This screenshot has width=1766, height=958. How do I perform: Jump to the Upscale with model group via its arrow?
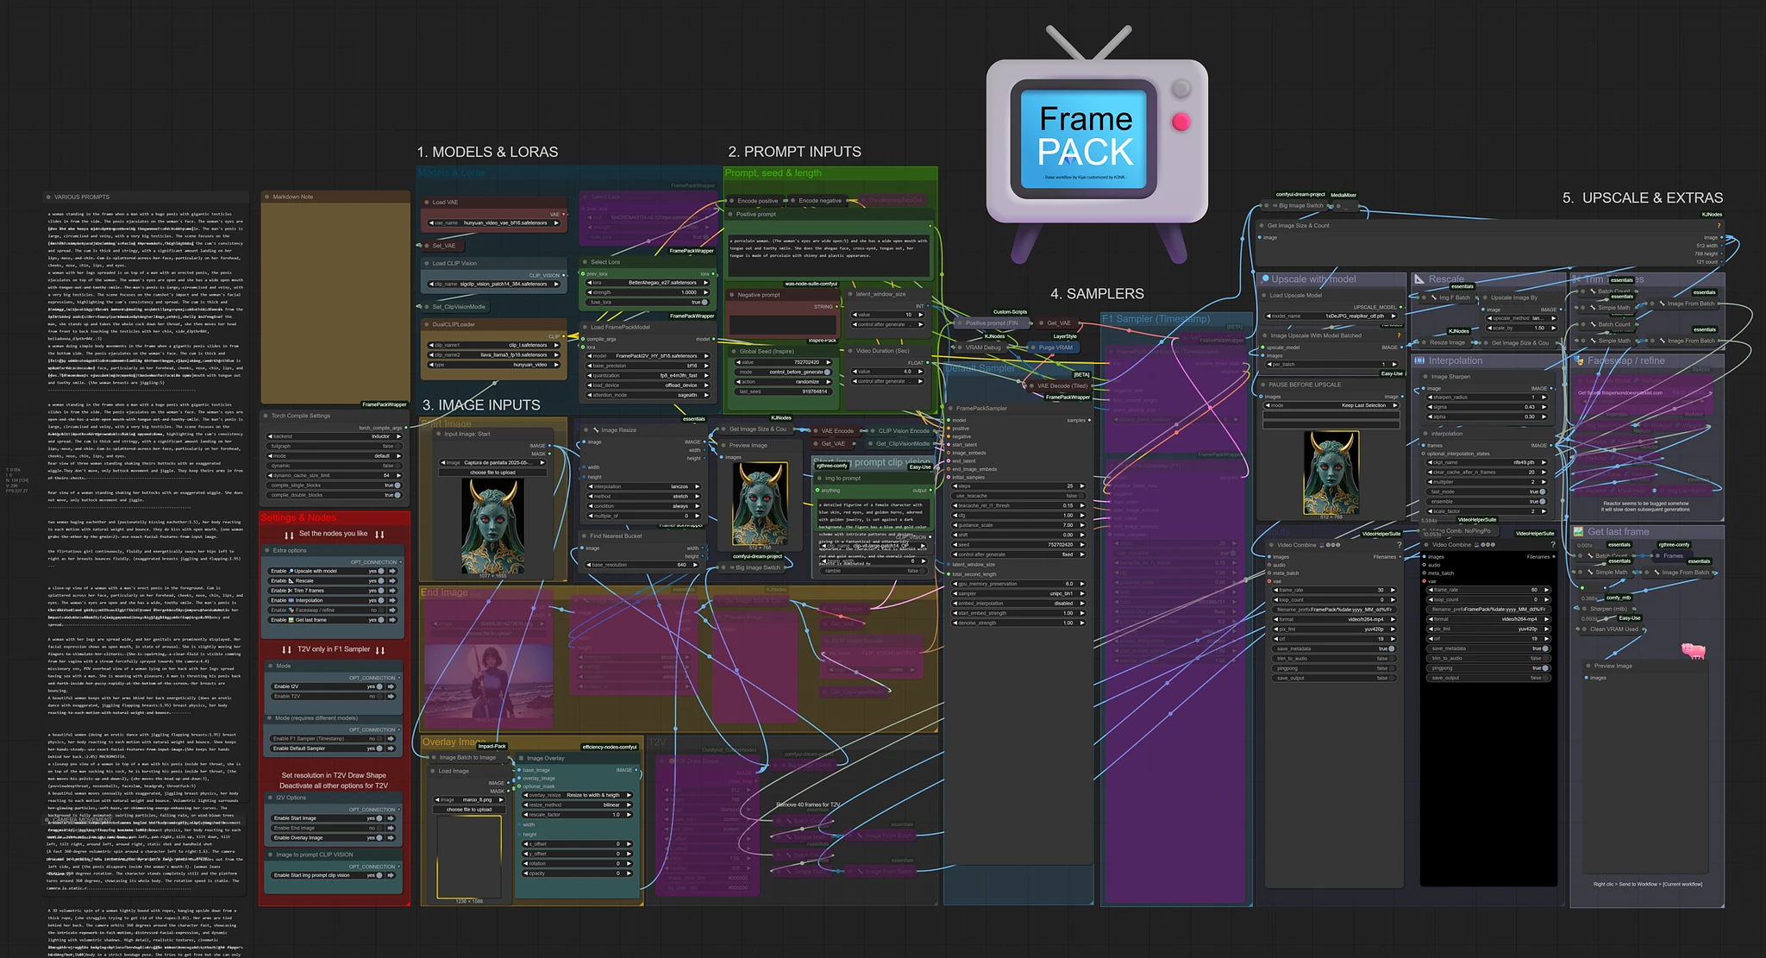coord(392,571)
